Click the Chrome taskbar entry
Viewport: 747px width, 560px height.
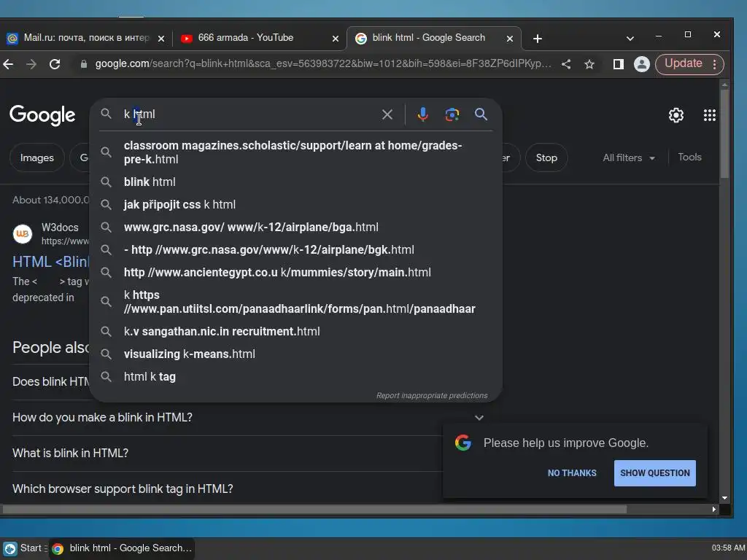(x=122, y=548)
